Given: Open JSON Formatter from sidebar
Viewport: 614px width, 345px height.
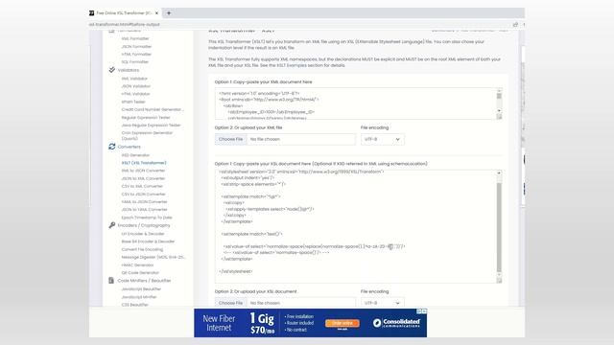Looking at the screenshot, I should coord(136,47).
